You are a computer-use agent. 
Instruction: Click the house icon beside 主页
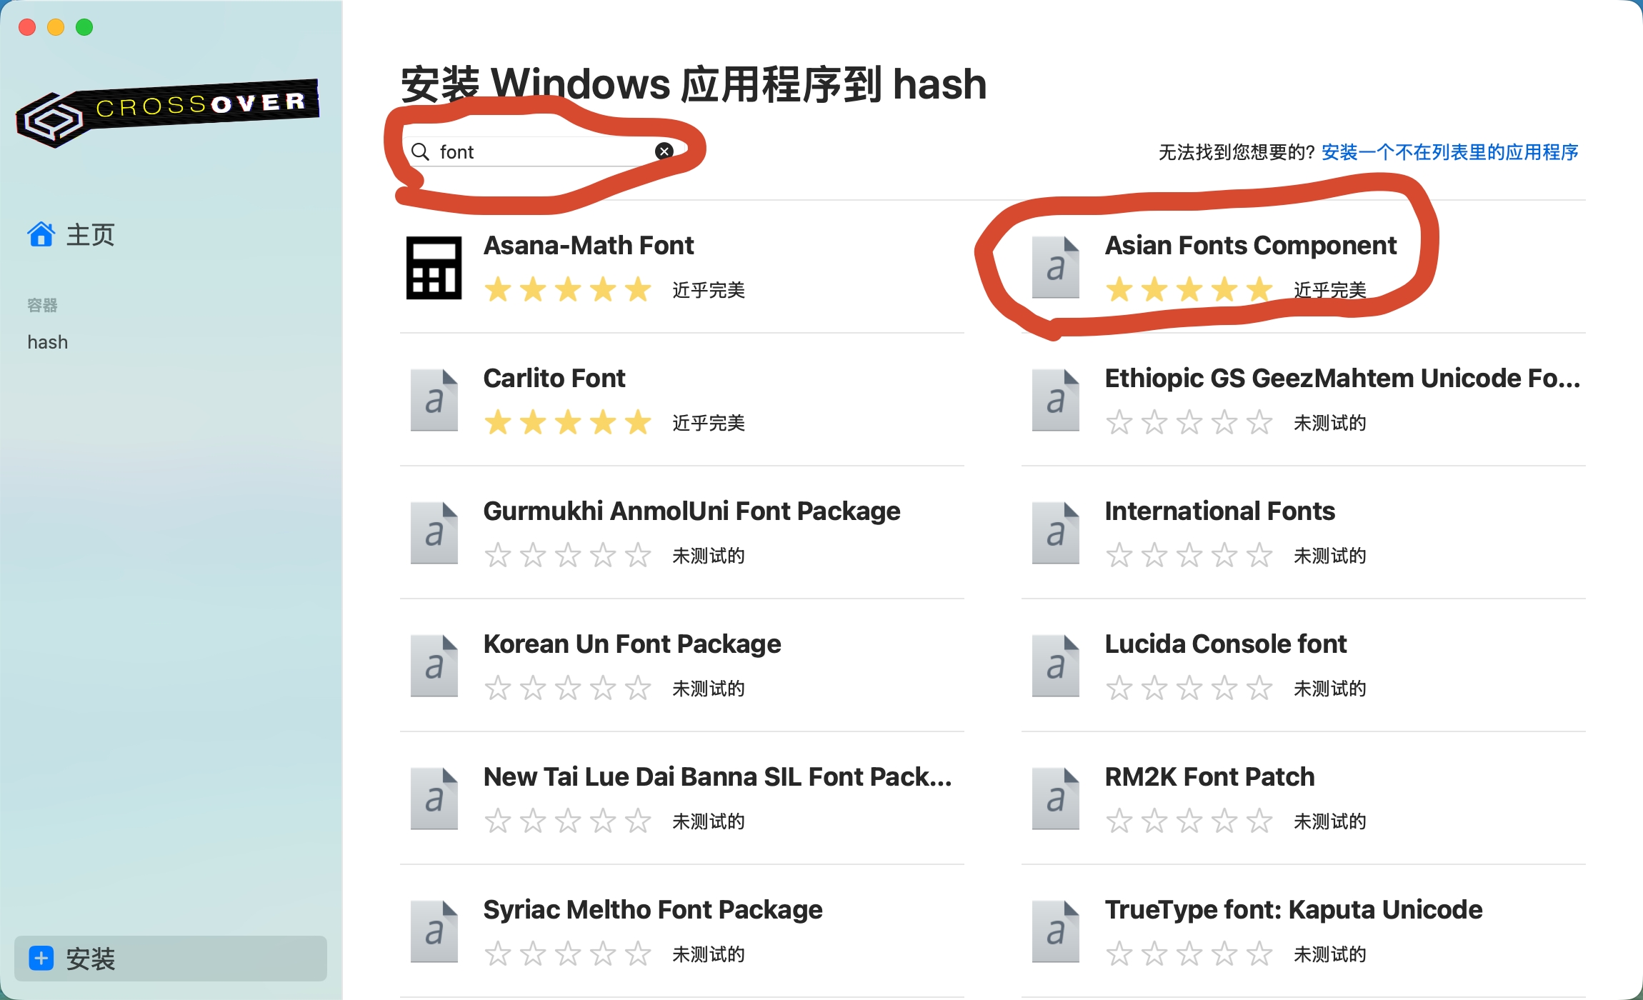pos(41,234)
